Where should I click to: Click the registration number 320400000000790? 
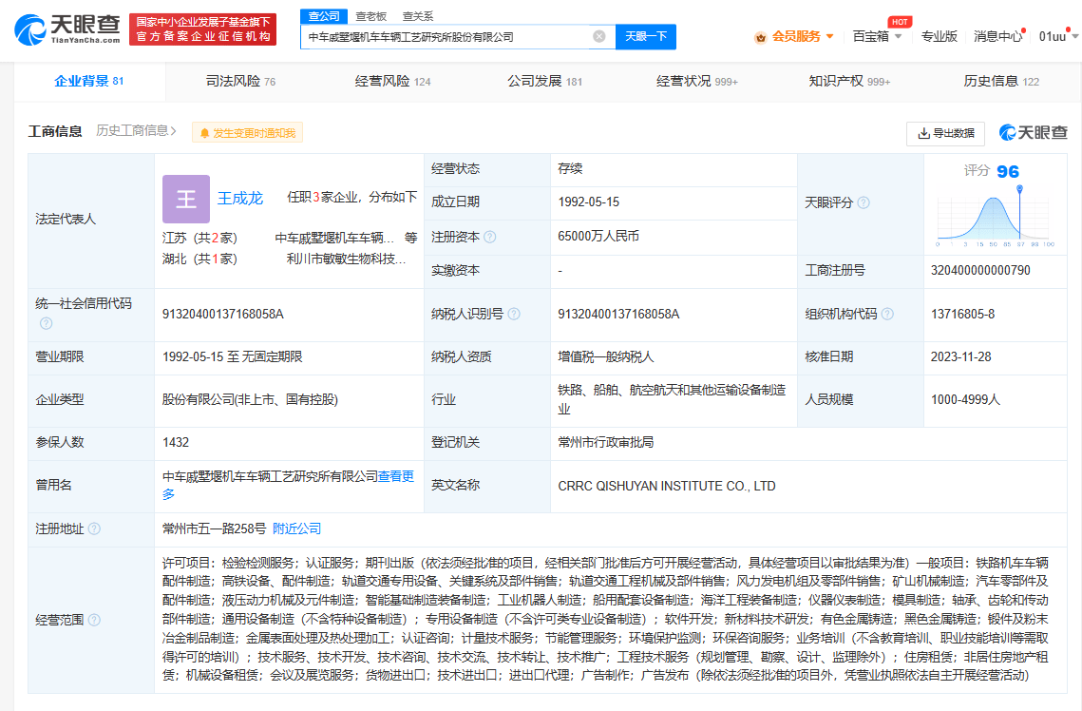click(x=980, y=271)
